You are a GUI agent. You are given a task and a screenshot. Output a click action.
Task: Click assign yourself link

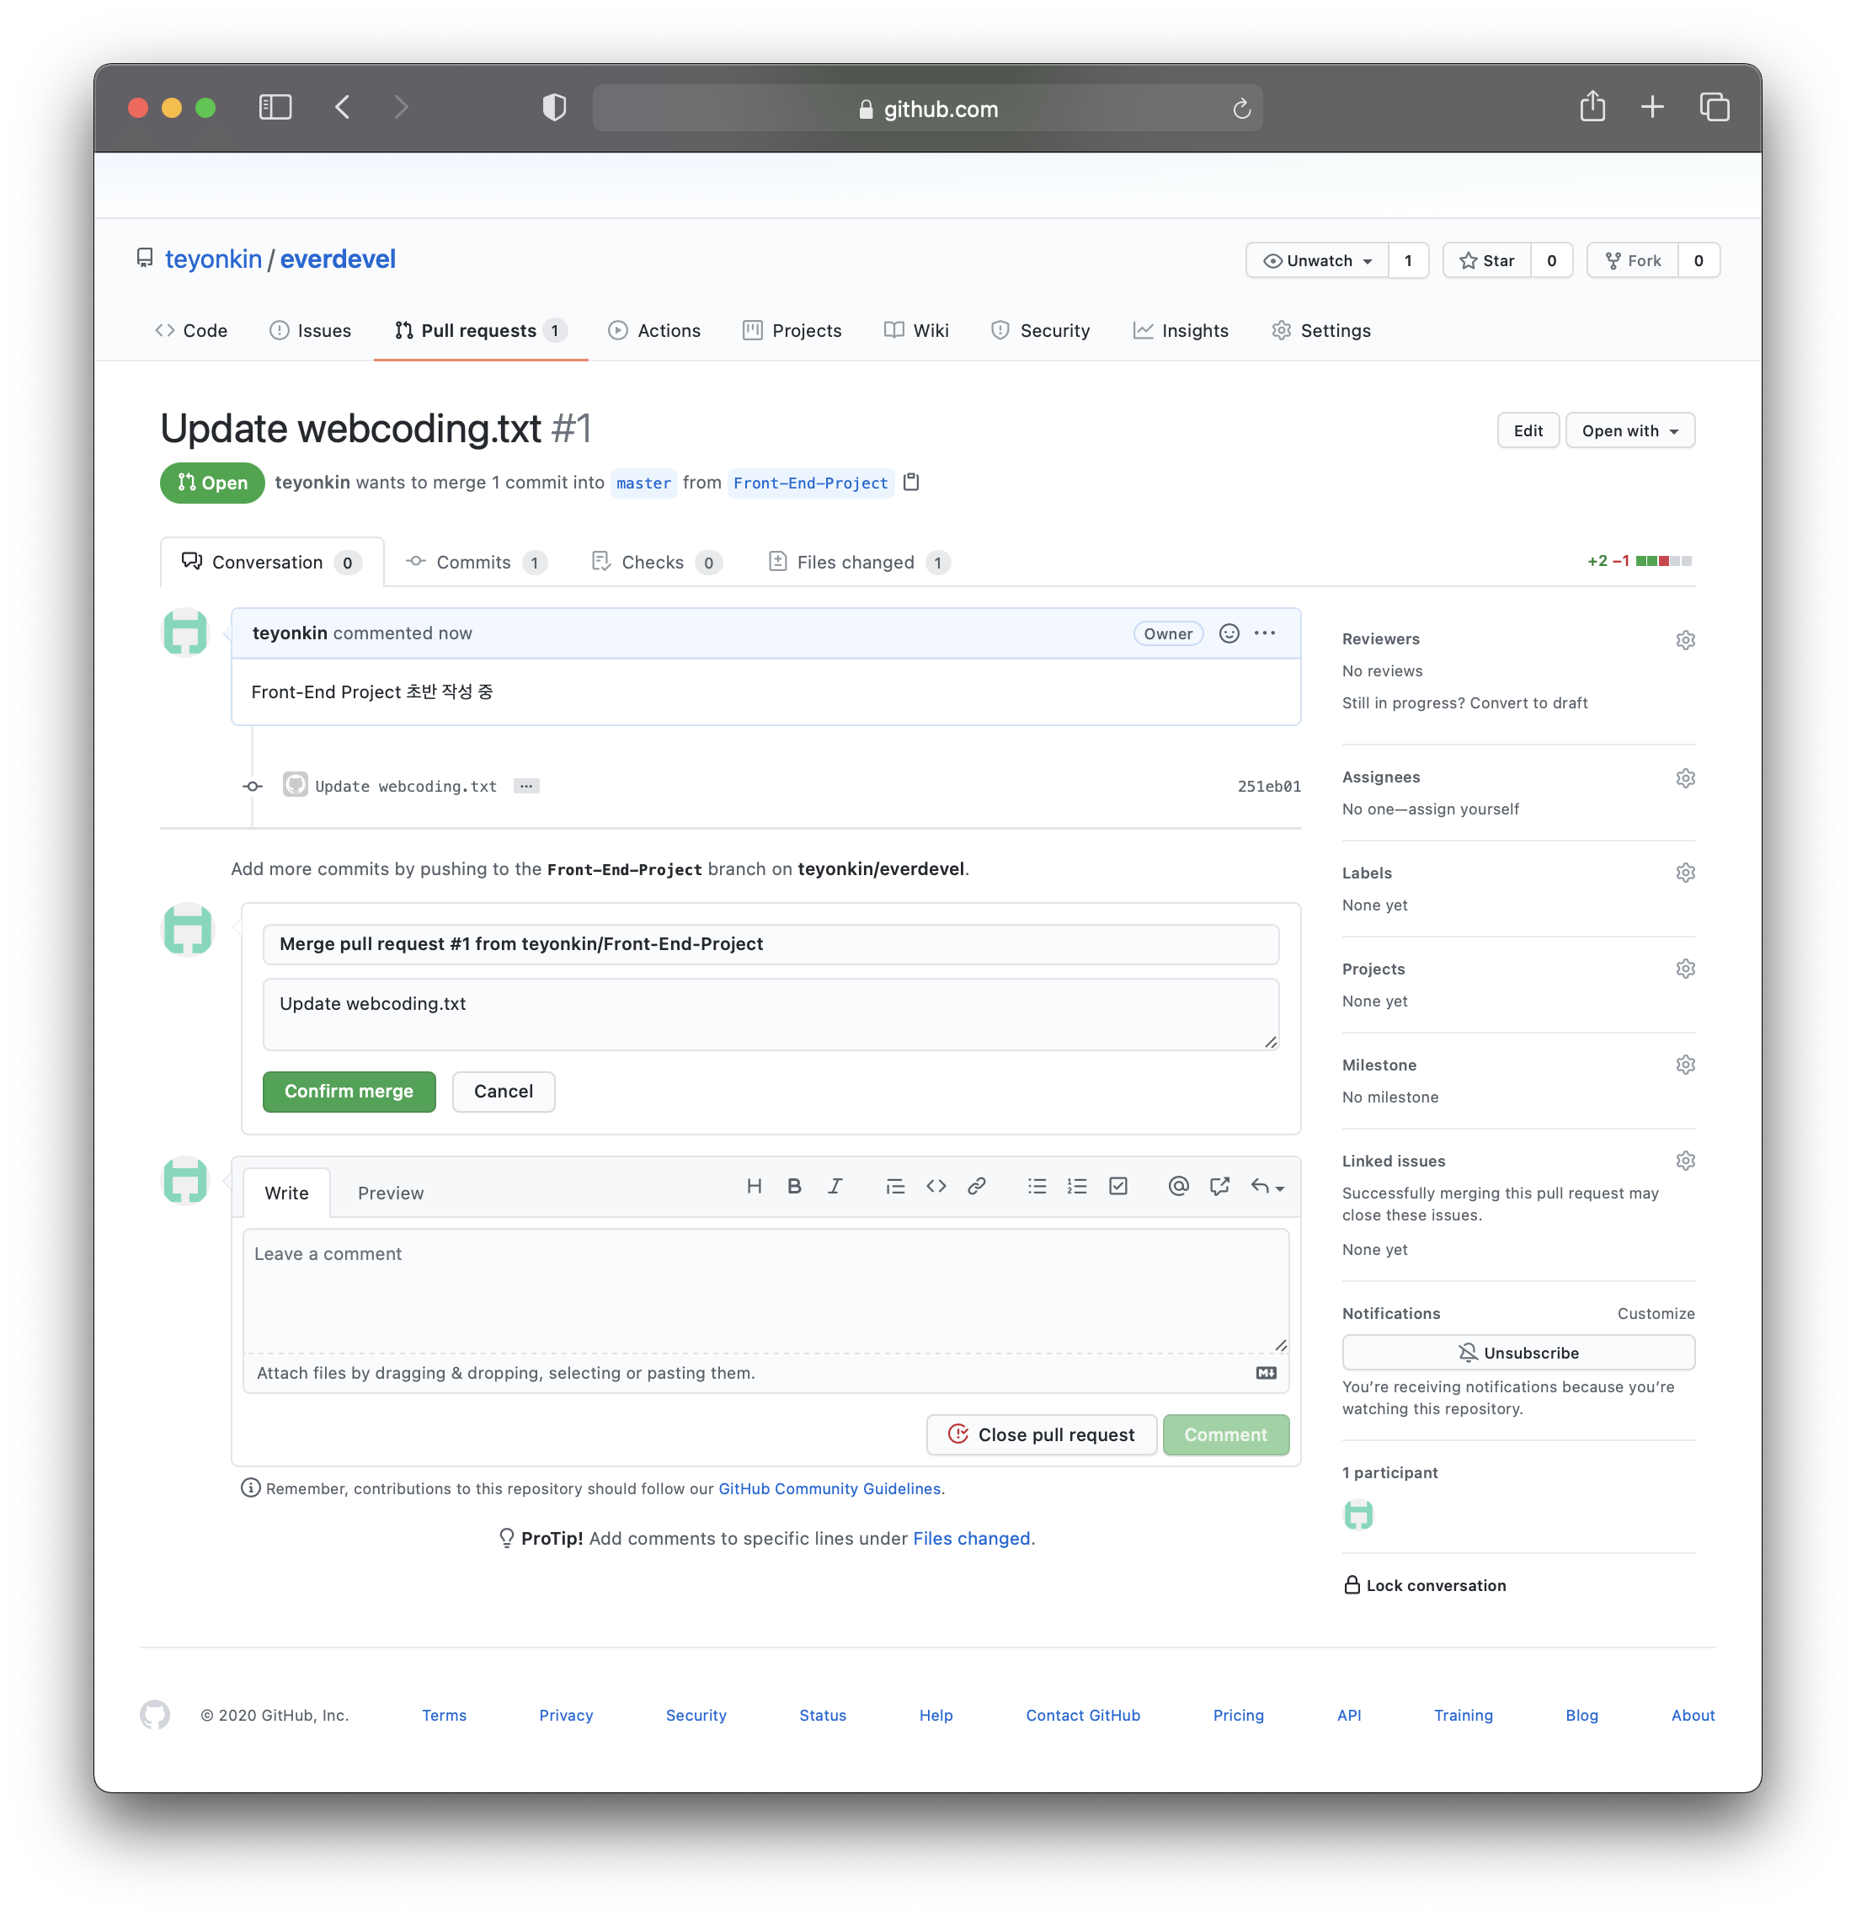(x=1464, y=809)
